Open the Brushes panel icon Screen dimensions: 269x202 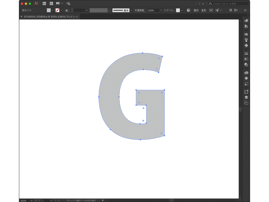click(x=246, y=40)
